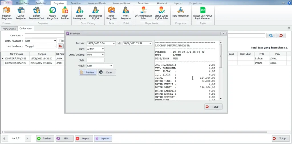Click the report preview vertical scrollbar
292x144 pixels.
click(220, 71)
